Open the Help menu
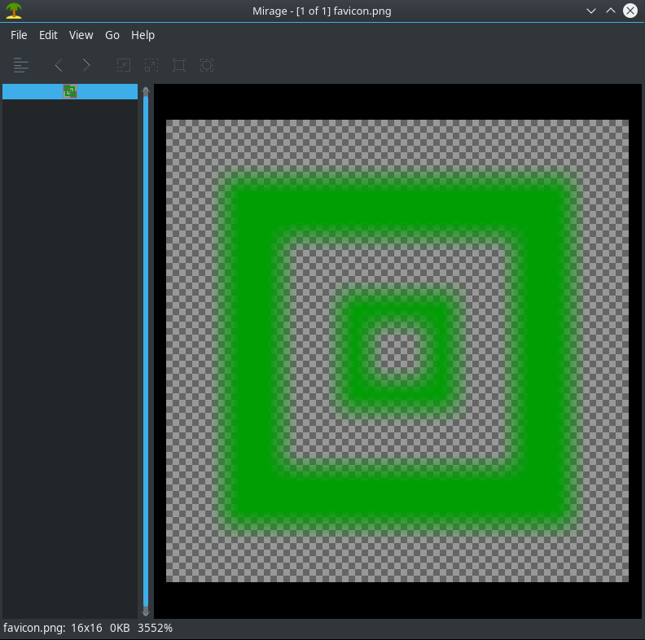 pyautogui.click(x=143, y=35)
